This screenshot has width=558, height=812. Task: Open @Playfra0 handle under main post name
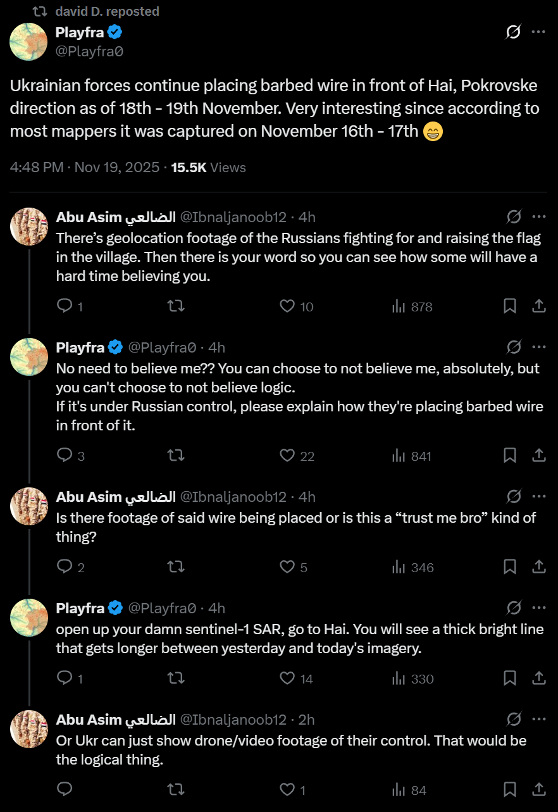(89, 52)
